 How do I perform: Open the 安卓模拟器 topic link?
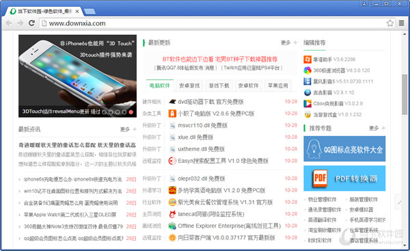point(361,210)
